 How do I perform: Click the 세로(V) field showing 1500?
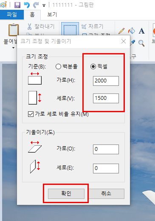pos(106,98)
